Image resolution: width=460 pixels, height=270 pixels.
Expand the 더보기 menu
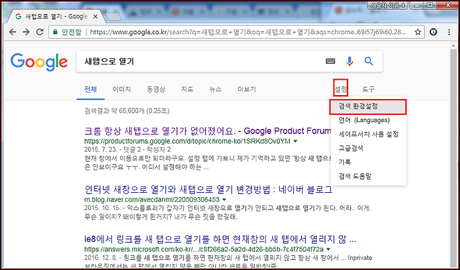click(247, 89)
